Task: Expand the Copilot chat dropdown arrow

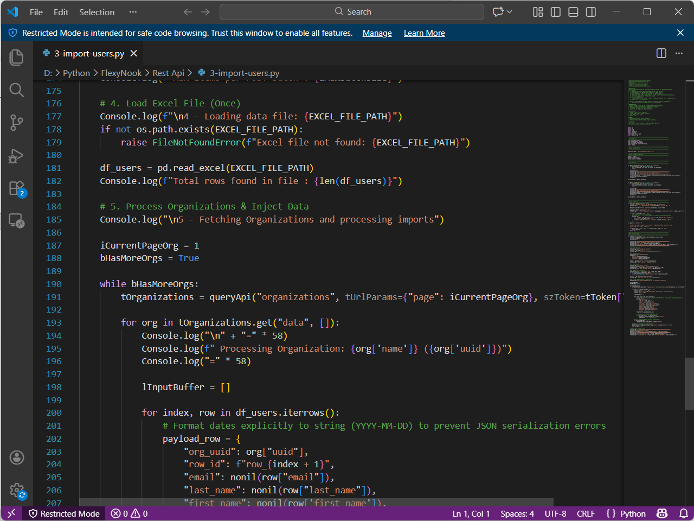Action: (510, 12)
